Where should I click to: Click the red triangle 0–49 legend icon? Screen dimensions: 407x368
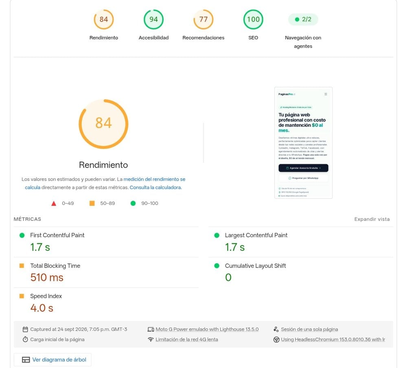pyautogui.click(x=54, y=203)
